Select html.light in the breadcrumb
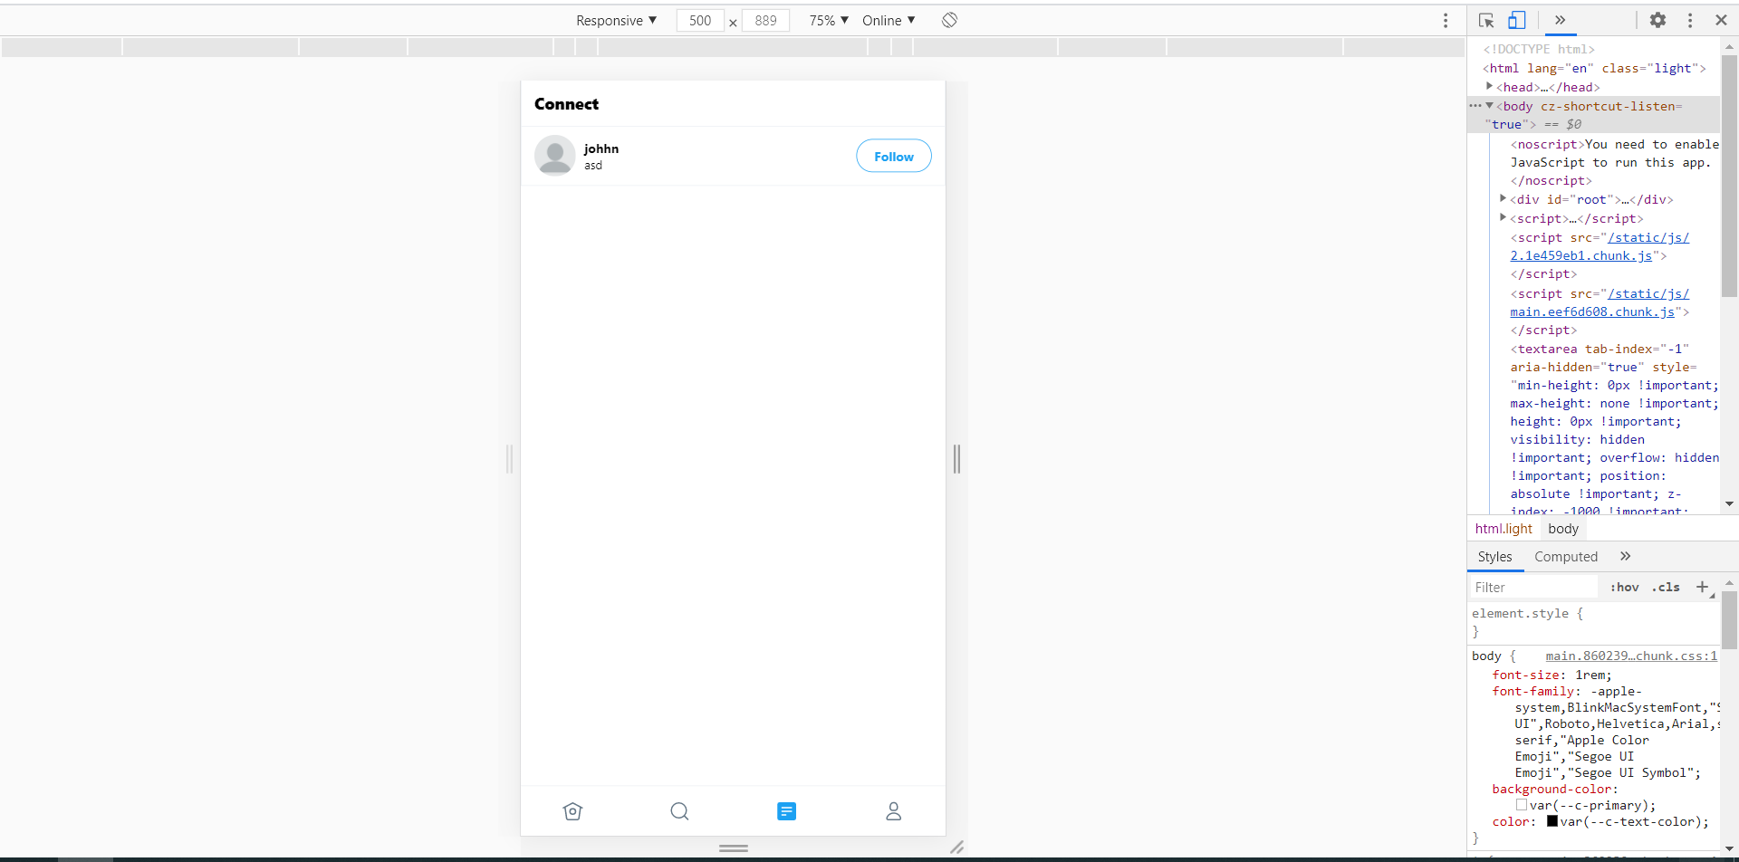The image size is (1739, 862). [1504, 529]
